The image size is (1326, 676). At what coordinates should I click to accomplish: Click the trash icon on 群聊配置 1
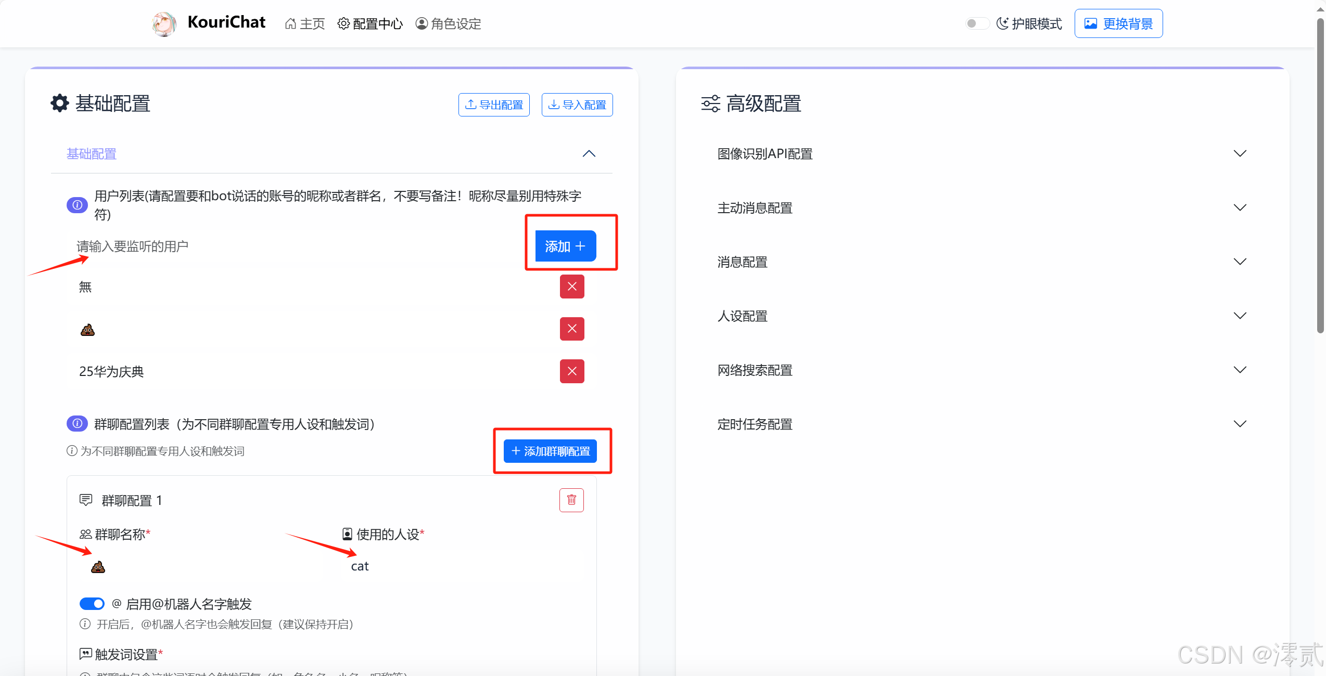click(571, 500)
